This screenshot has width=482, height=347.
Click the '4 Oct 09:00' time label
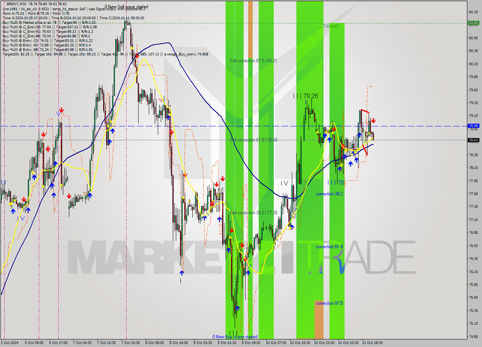point(34,343)
